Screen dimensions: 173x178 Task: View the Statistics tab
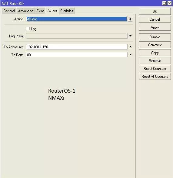(x=67, y=11)
